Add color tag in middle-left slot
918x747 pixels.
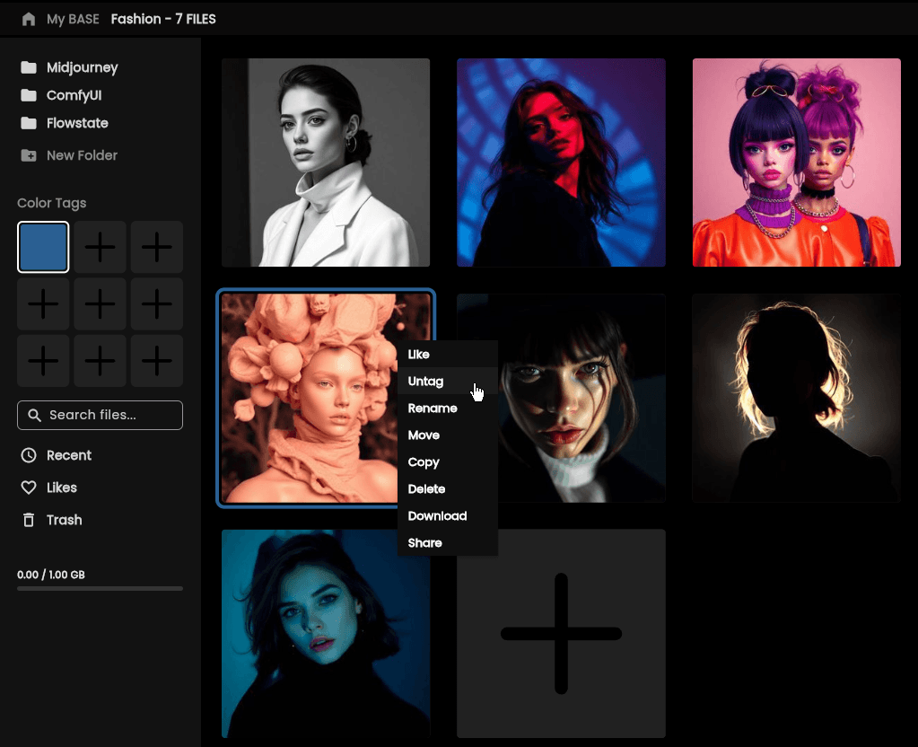43,303
